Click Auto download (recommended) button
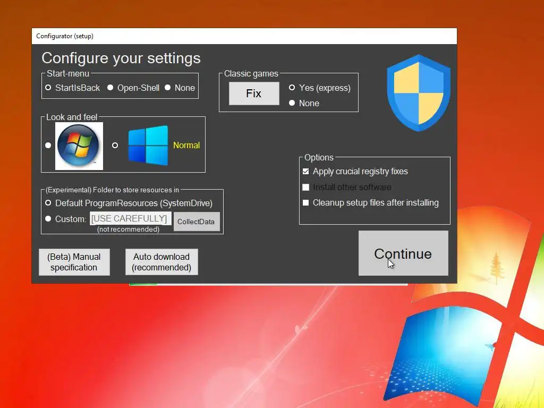The width and height of the screenshot is (544, 408). point(161,262)
